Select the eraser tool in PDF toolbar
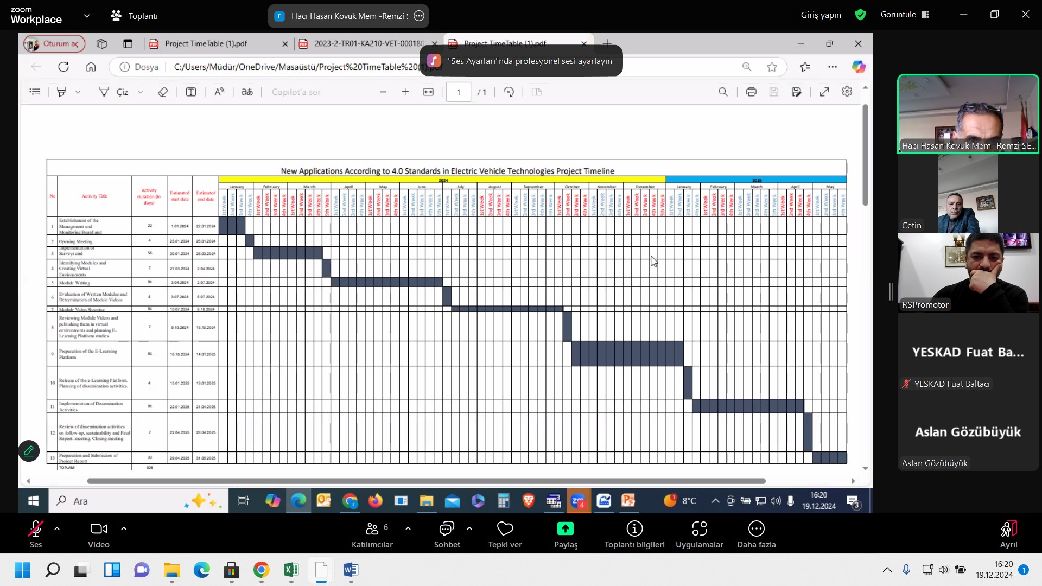 [x=163, y=92]
